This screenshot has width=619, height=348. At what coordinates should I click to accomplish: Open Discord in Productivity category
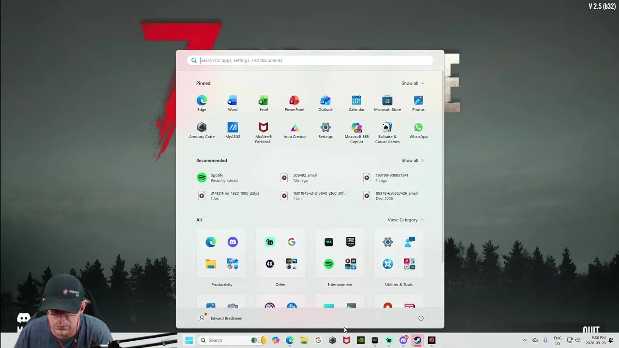pos(233,242)
